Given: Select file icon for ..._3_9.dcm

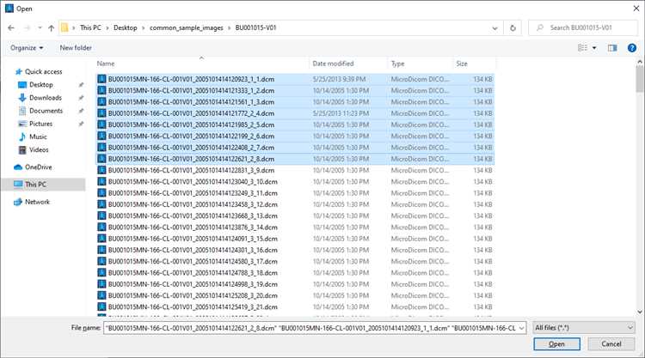Looking at the screenshot, I should [101, 170].
